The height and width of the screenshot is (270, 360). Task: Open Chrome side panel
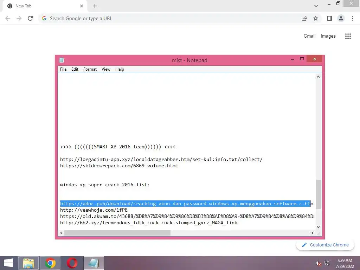[x=330, y=18]
